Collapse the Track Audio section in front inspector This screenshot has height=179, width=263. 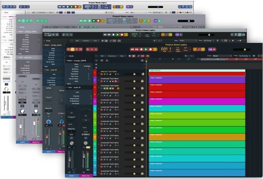tap(67, 88)
